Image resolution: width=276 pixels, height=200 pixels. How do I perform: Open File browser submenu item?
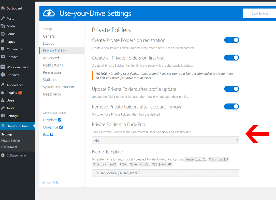coord(9,147)
